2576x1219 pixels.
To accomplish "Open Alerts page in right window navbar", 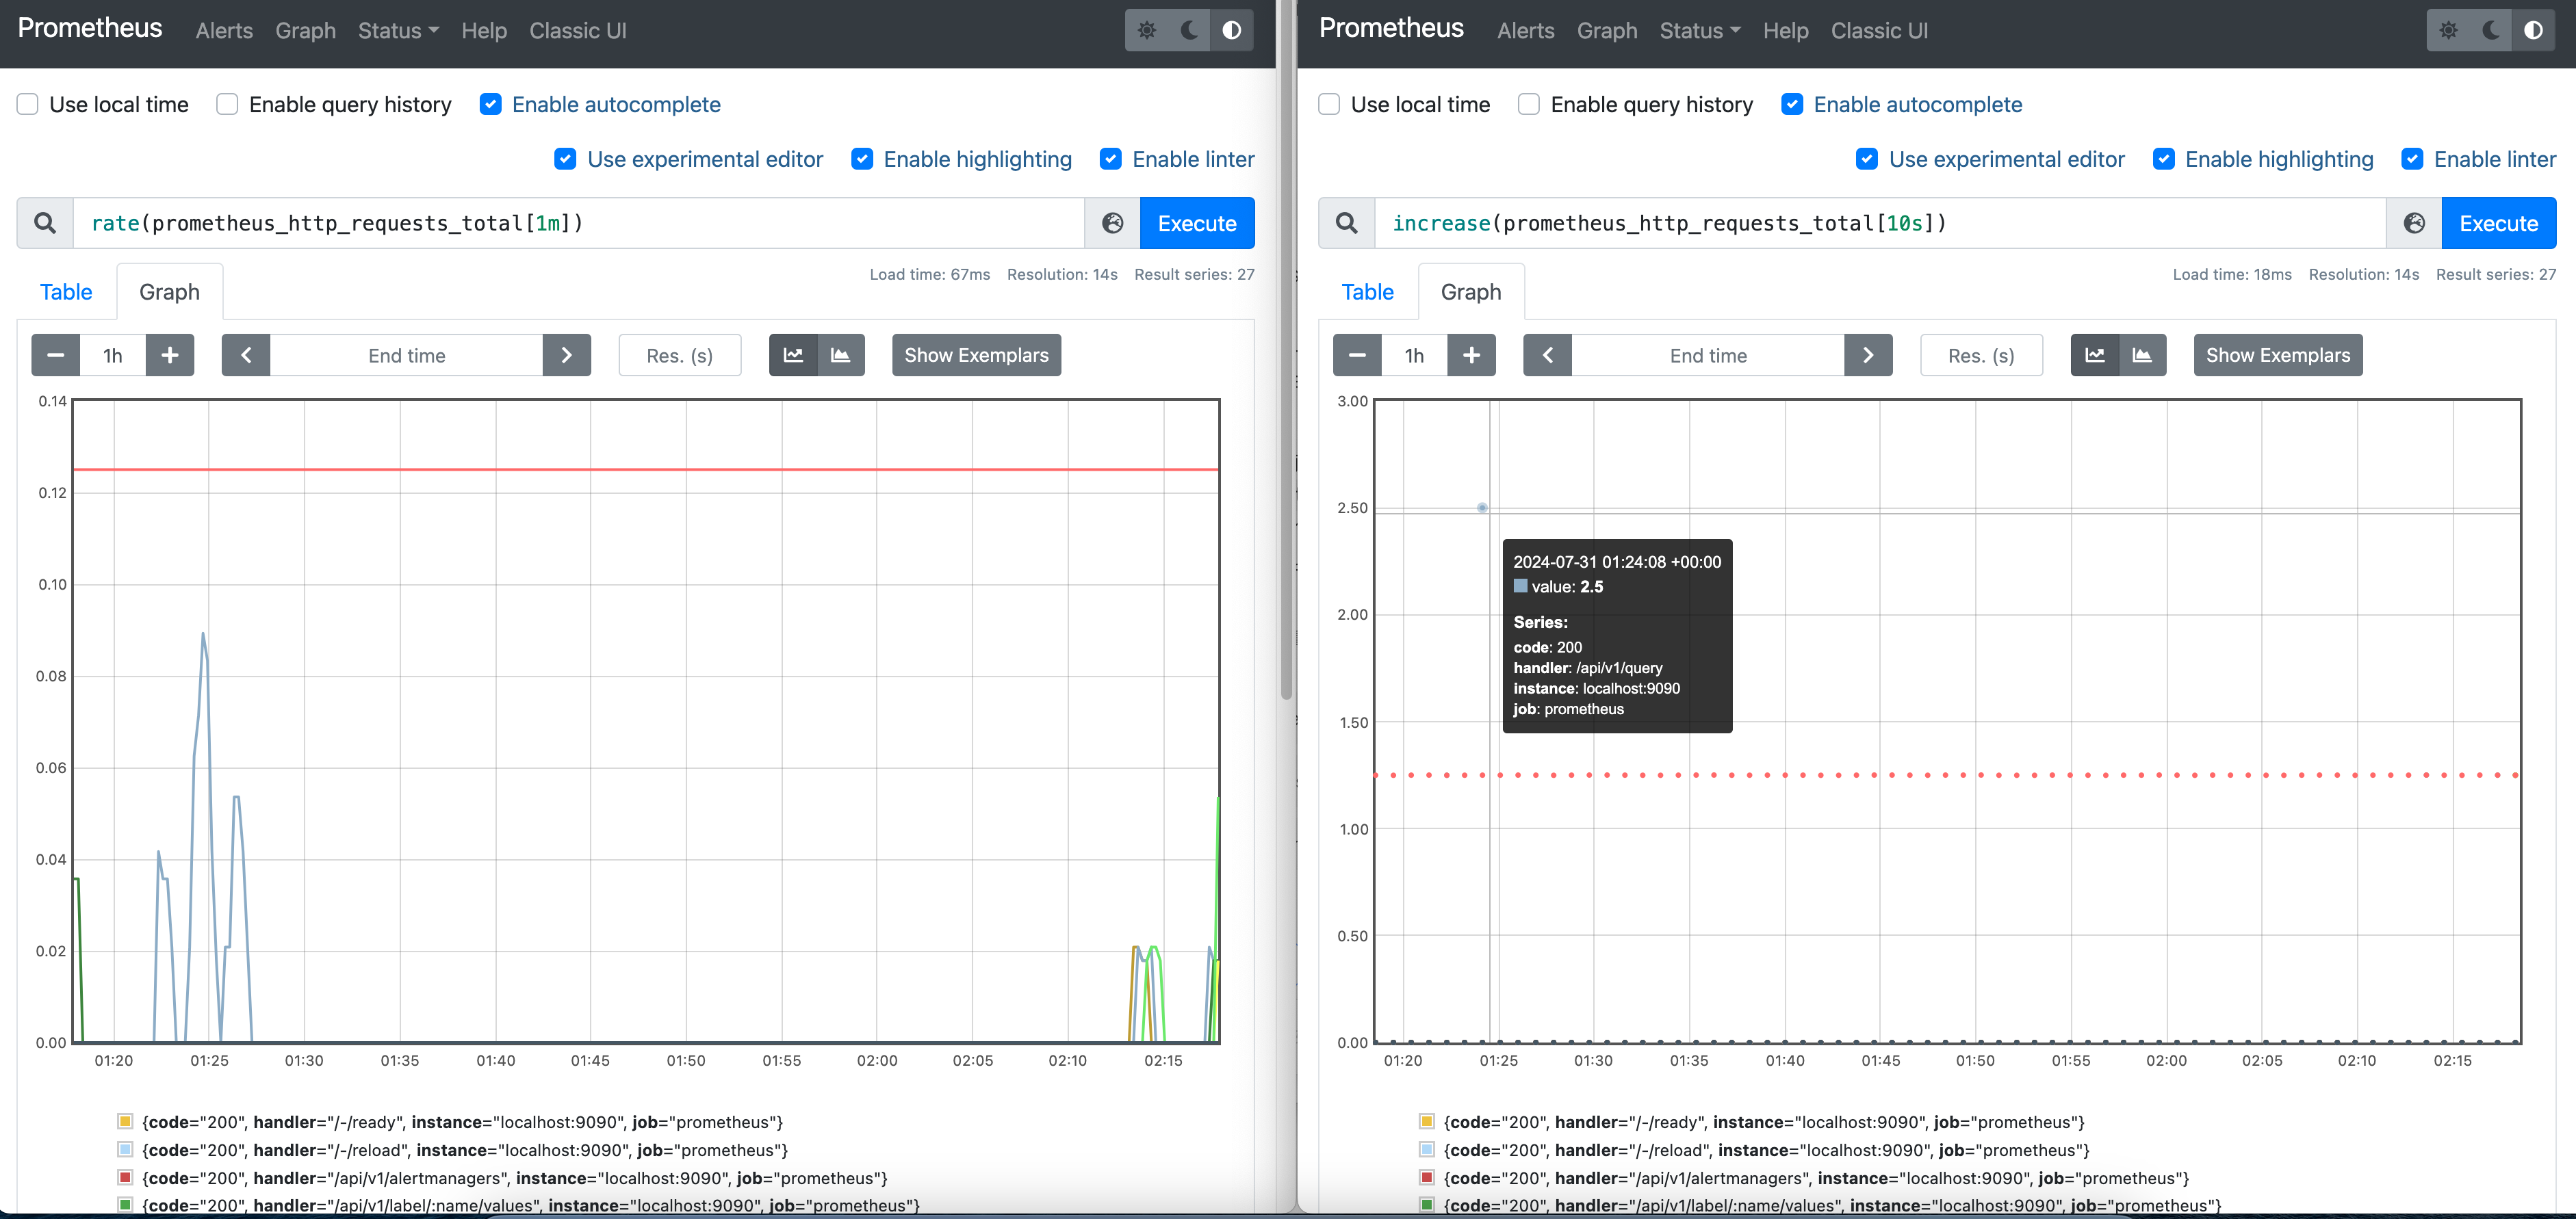I will tap(1525, 30).
